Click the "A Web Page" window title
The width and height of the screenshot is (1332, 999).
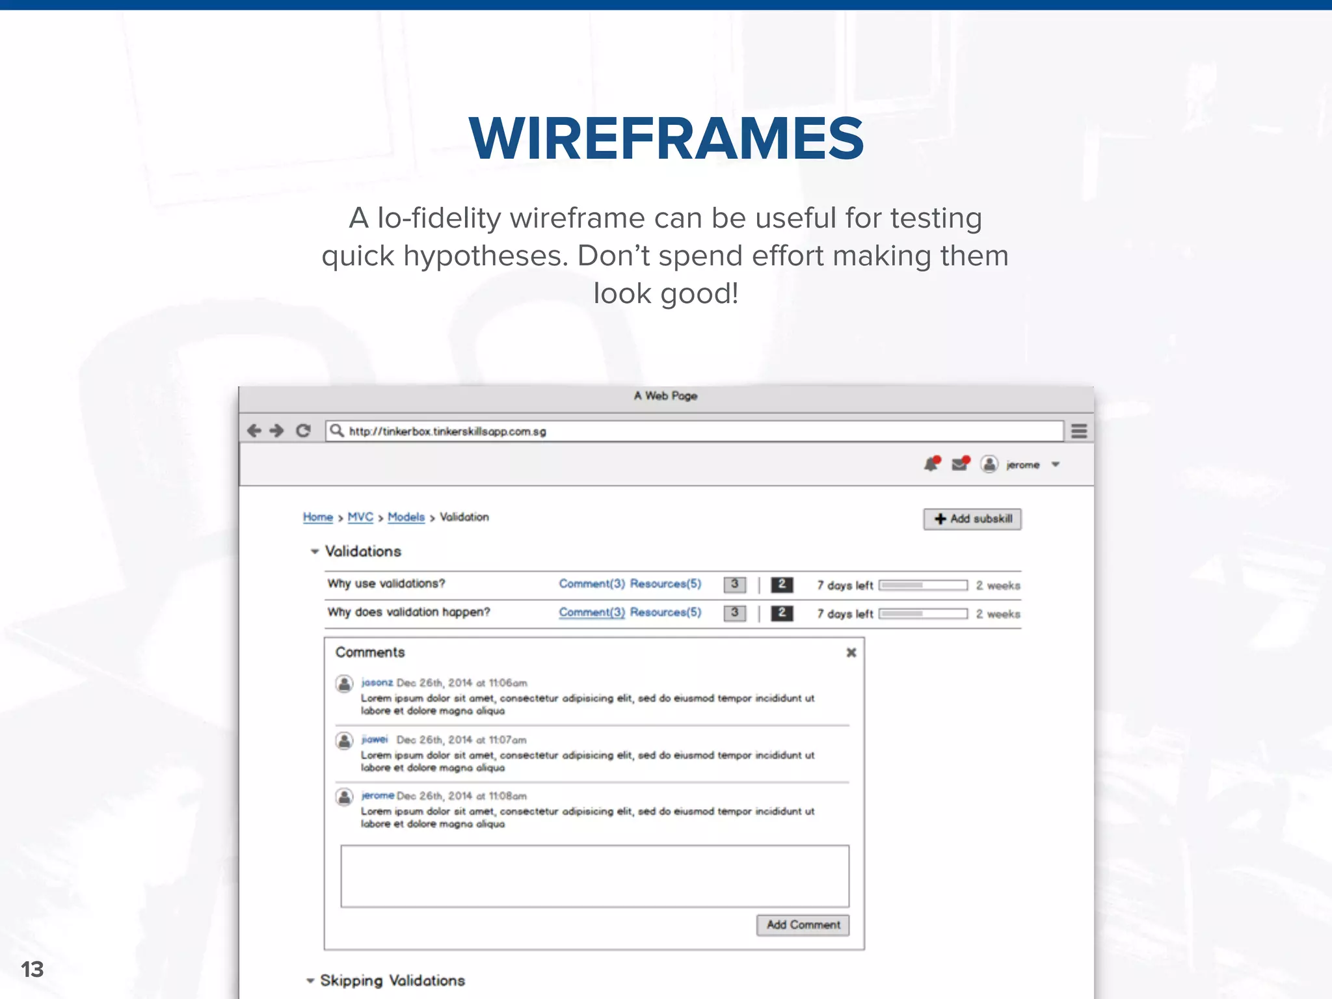tap(666, 395)
